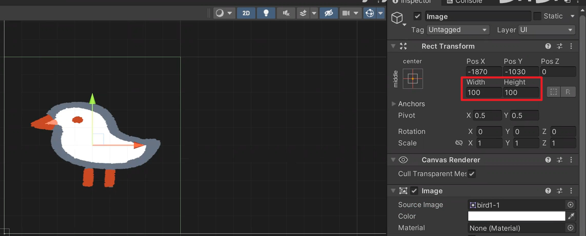Click the Pivot Y field
This screenshot has height=236, width=586.
click(525, 116)
